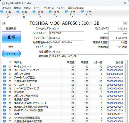Open the ディスク(D) menu
The height and width of the screenshot is (123, 129).
click(x=49, y=8)
